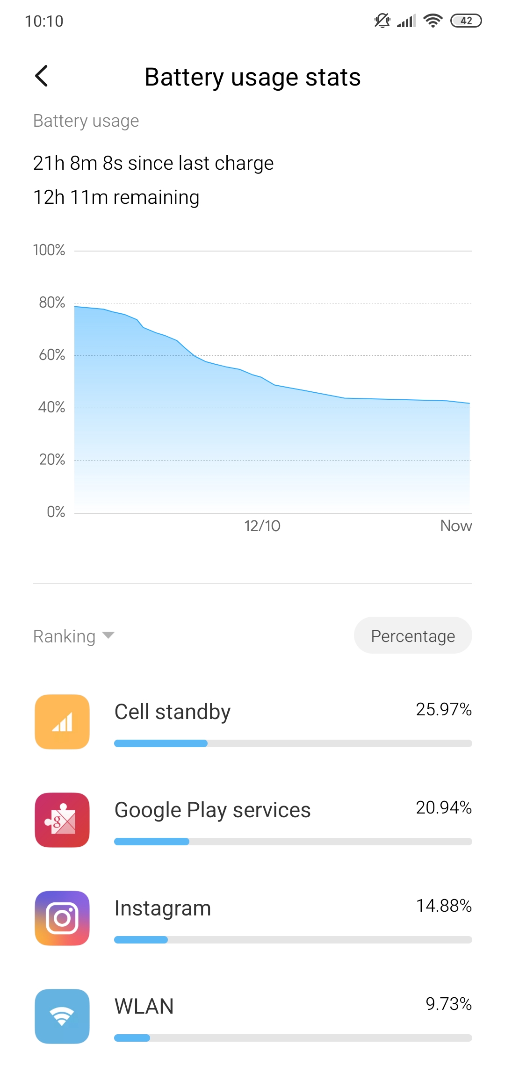This screenshot has width=505, height=1066.
Task: Toggle the Percentage display button
Action: (413, 635)
